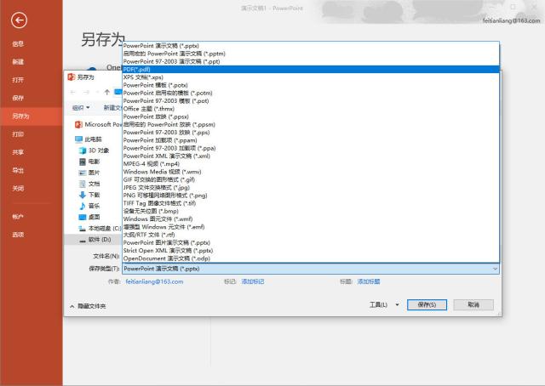The width and height of the screenshot is (545, 386).
Task: Select 桌面 folder in tree
Action: (89, 217)
